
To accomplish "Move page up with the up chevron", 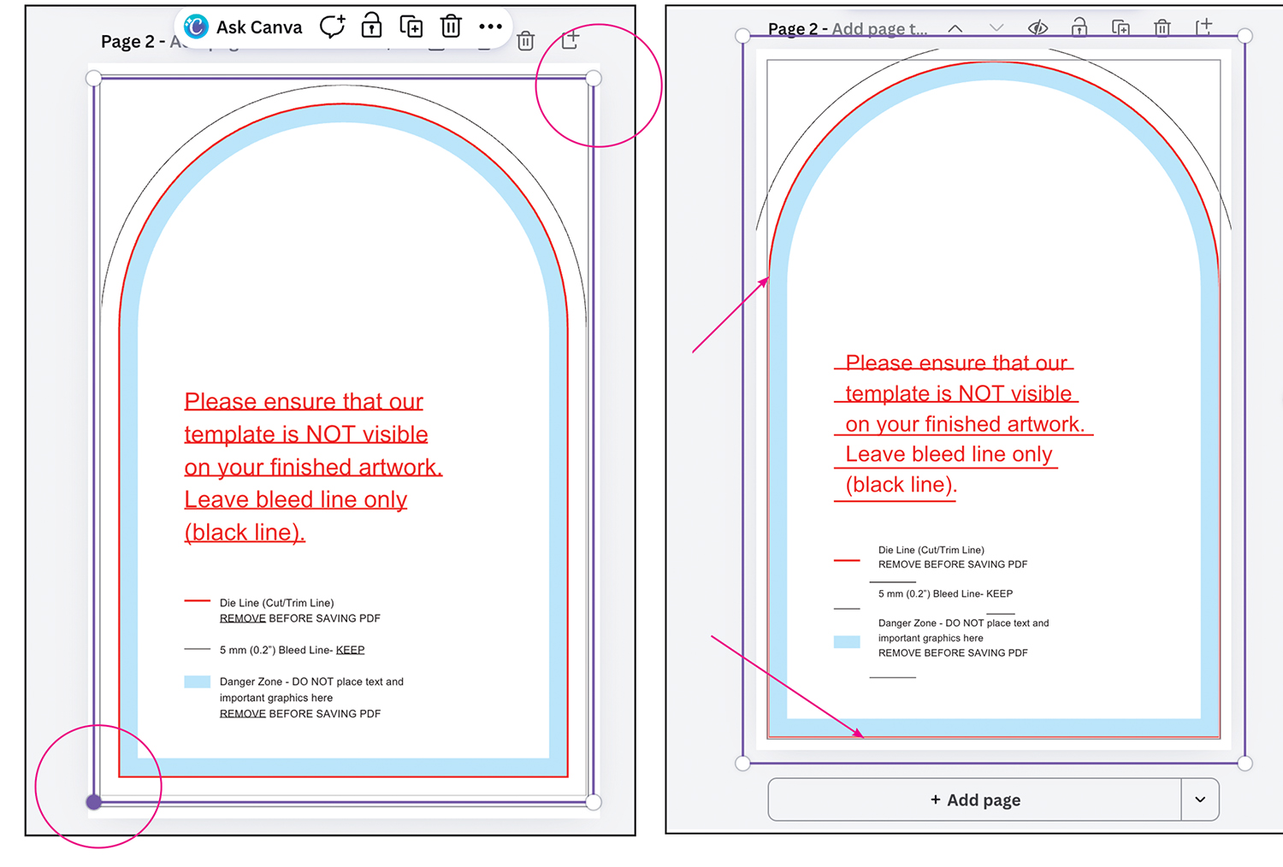I will tap(955, 28).
